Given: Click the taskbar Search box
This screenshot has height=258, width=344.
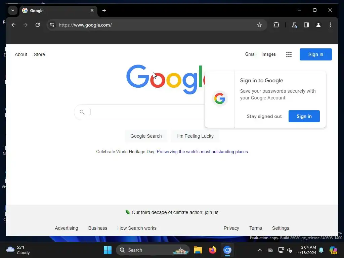Looking at the screenshot, I should [x=153, y=250].
